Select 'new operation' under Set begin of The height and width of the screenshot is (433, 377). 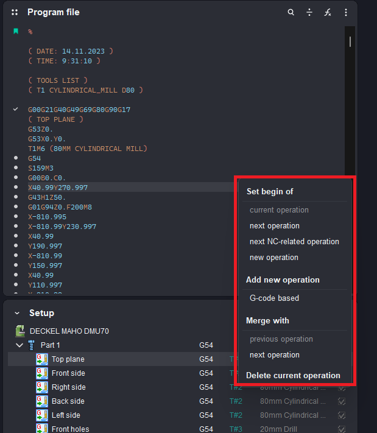[x=274, y=258]
